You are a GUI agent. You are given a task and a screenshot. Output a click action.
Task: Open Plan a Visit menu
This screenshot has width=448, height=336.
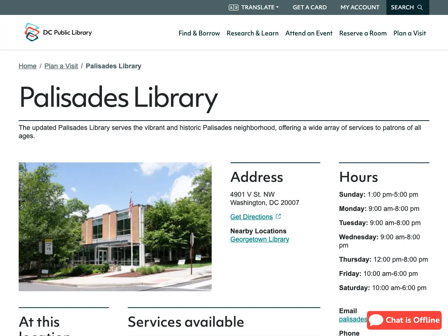(x=410, y=33)
